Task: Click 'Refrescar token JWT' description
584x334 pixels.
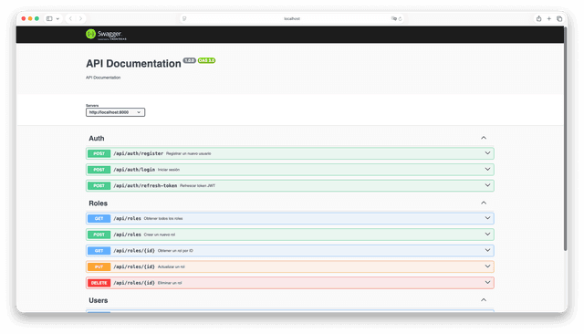Action: coord(197,185)
